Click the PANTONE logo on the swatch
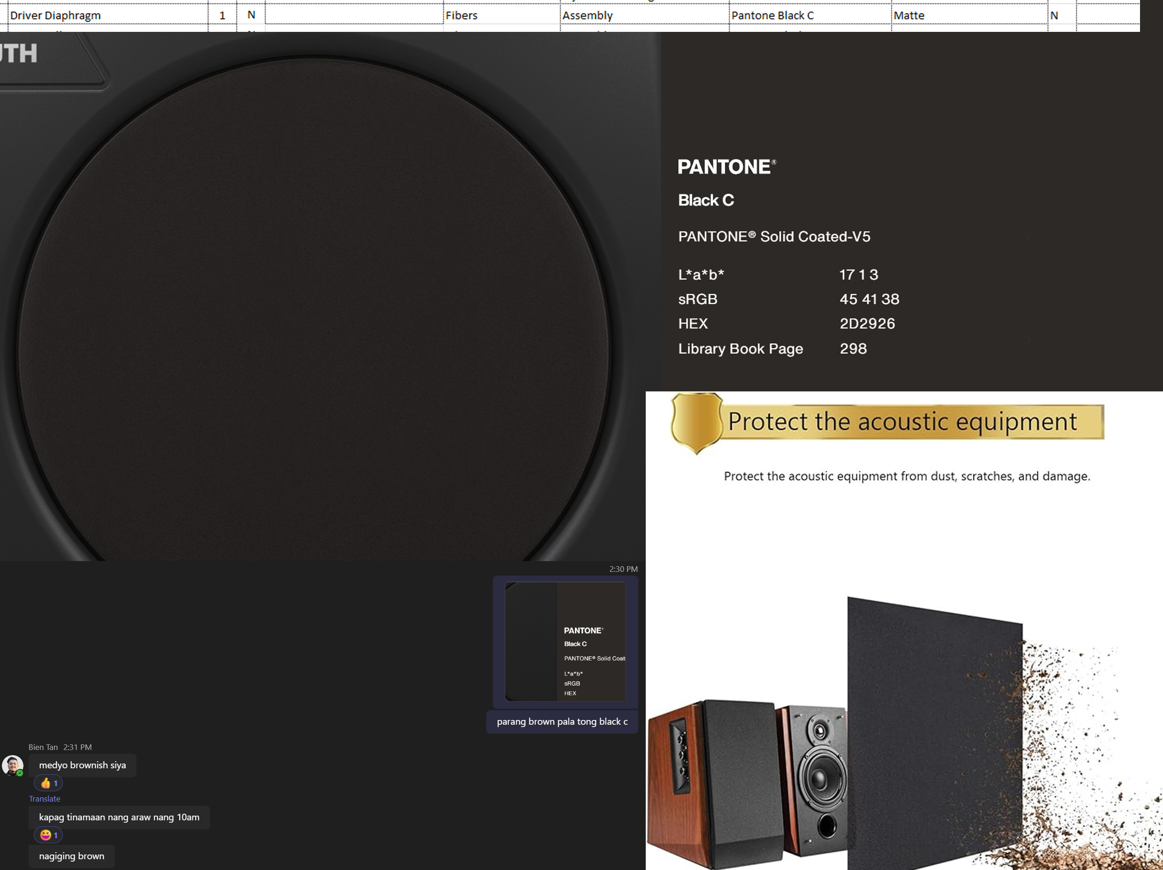Viewport: 1163px width, 870px height. click(x=726, y=167)
